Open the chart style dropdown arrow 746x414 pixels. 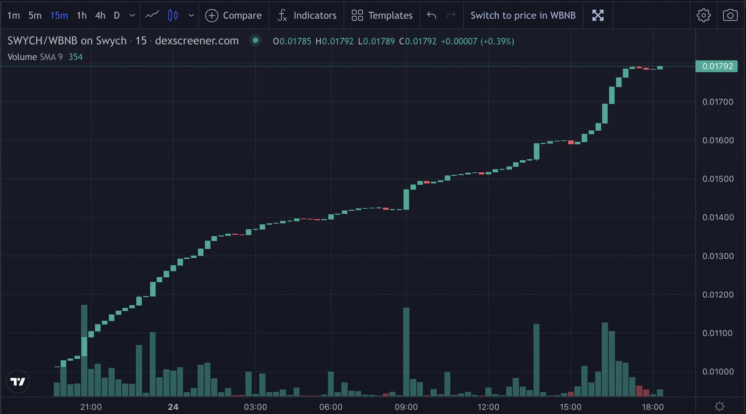pyautogui.click(x=191, y=15)
